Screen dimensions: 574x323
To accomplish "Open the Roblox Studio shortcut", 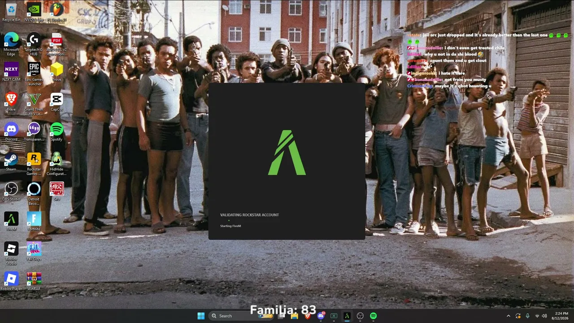I will pos(11,253).
